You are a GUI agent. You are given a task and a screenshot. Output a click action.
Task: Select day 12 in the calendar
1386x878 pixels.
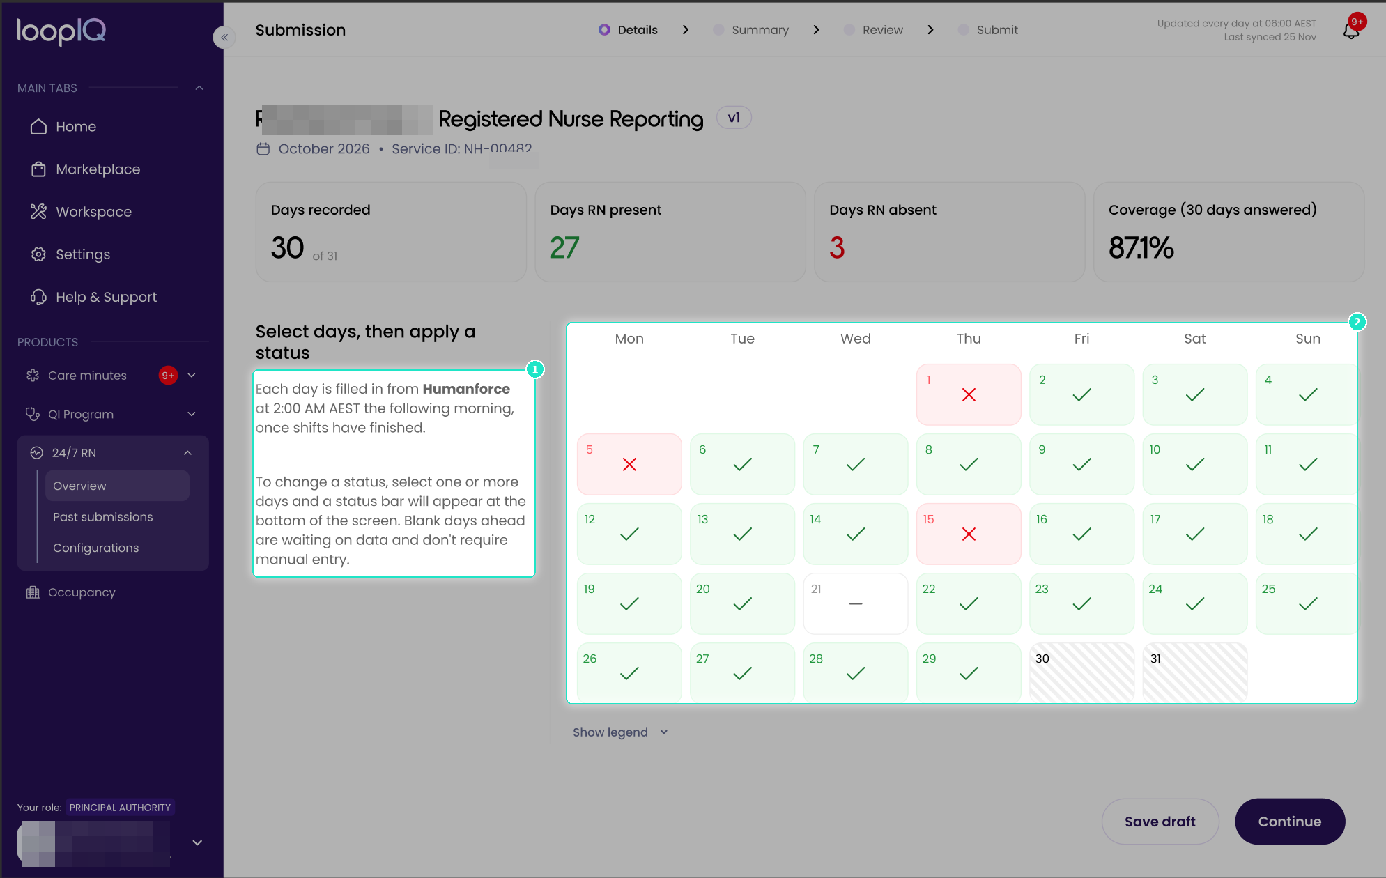coord(629,534)
